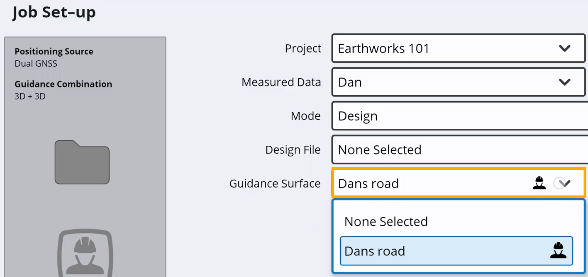This screenshot has width=588, height=277.
Task: Click the Dans road text in the Guidance Surface field
Action: click(368, 183)
